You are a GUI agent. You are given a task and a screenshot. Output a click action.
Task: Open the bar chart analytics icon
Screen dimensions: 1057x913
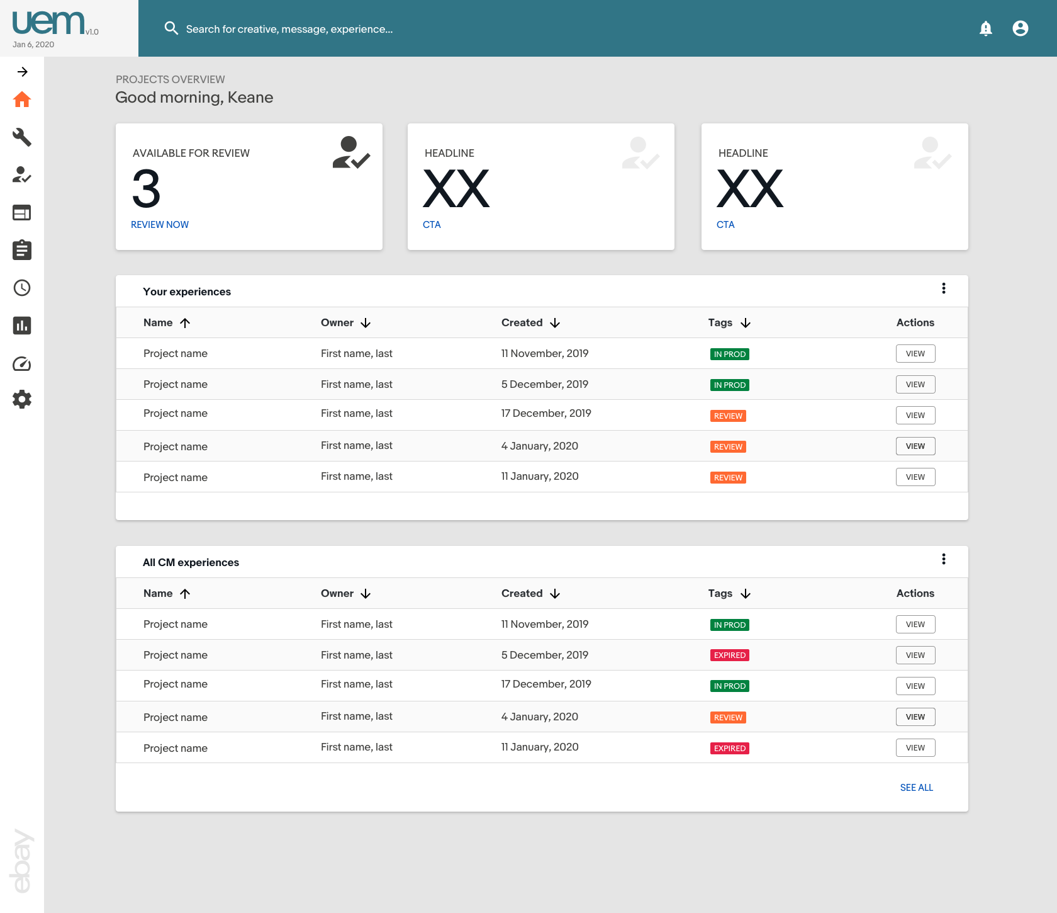click(x=22, y=326)
